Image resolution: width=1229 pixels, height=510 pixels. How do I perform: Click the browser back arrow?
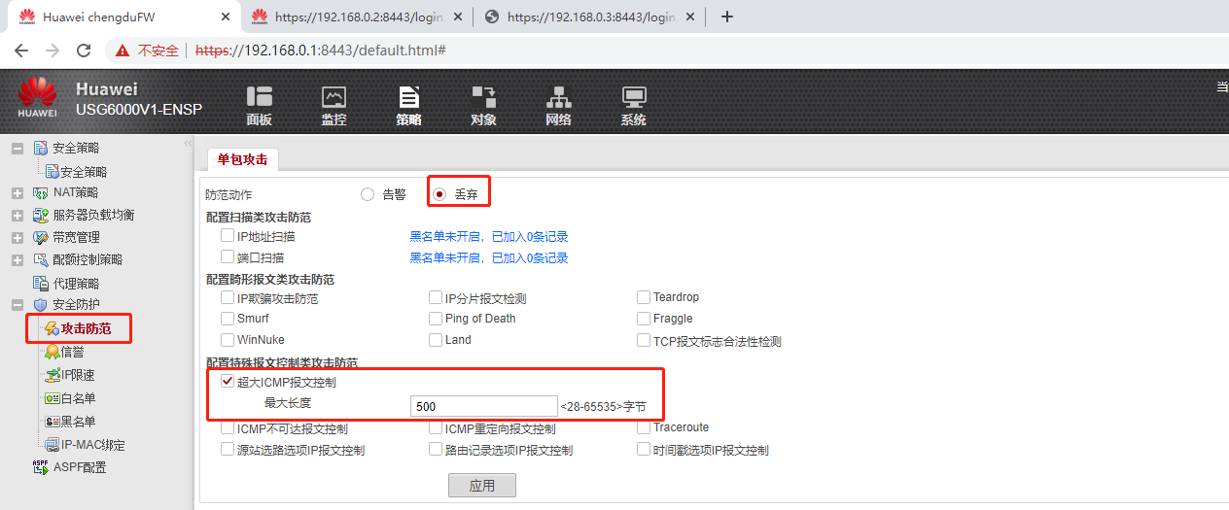[x=20, y=51]
